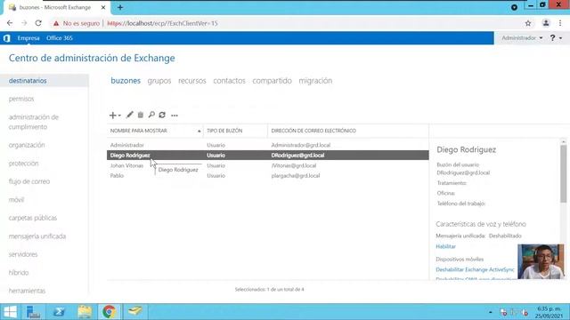The height and width of the screenshot is (320, 570).
Task: Open the Chrome profile icon
Action: click(546, 23)
